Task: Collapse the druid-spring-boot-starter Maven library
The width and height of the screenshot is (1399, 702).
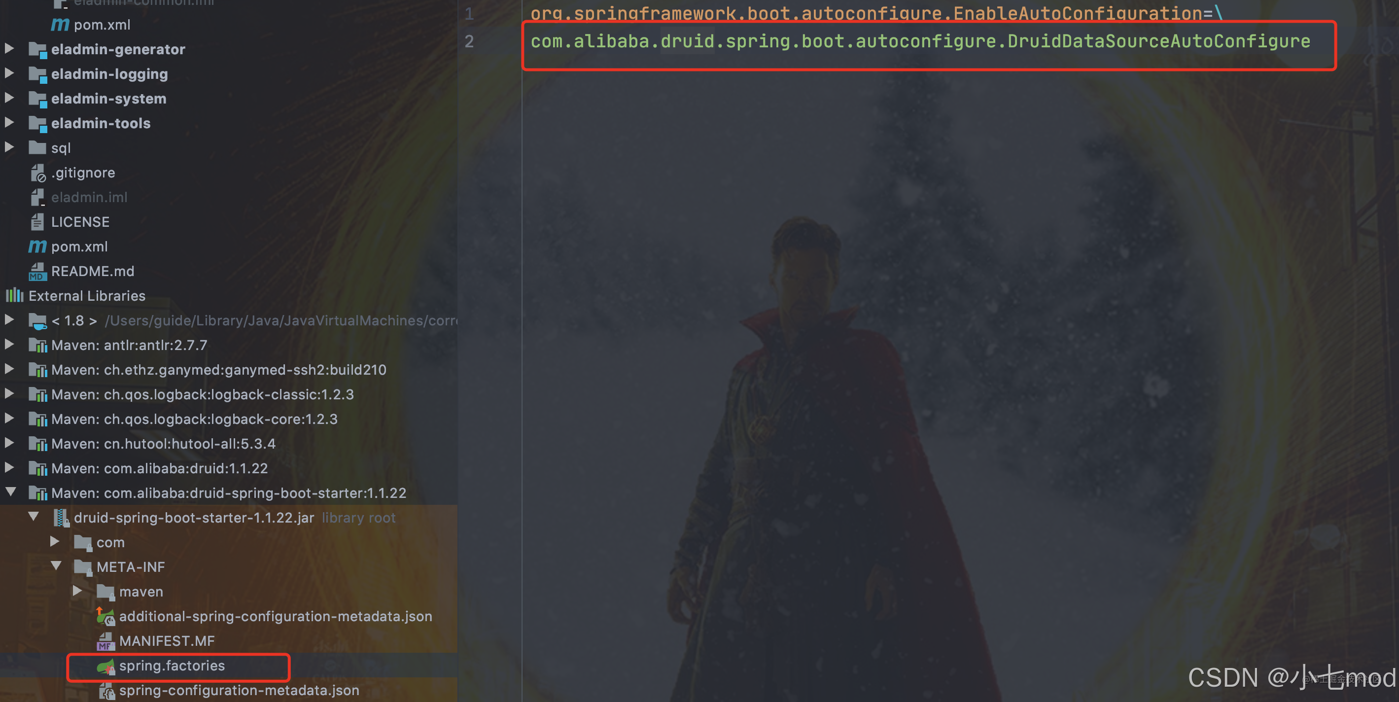Action: tap(10, 492)
